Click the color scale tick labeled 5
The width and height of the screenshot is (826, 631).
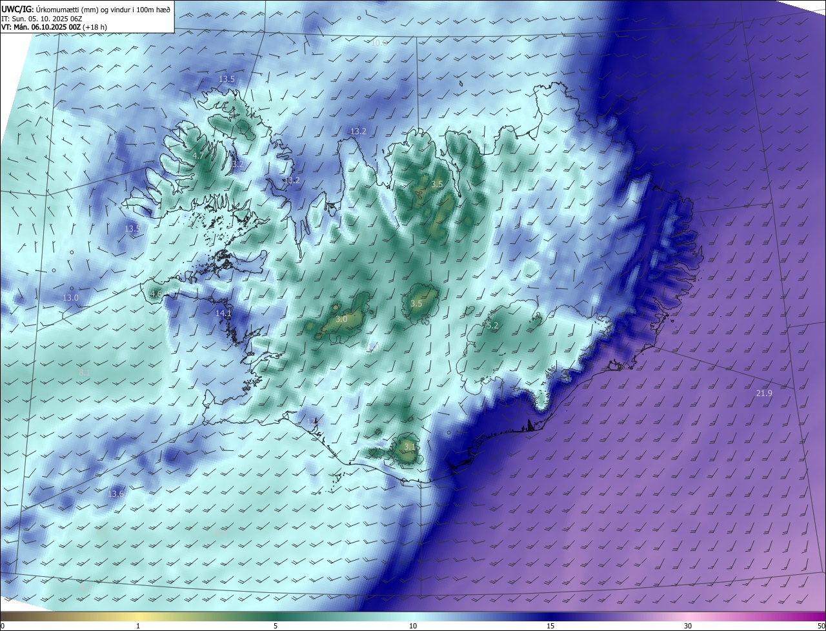(276, 626)
